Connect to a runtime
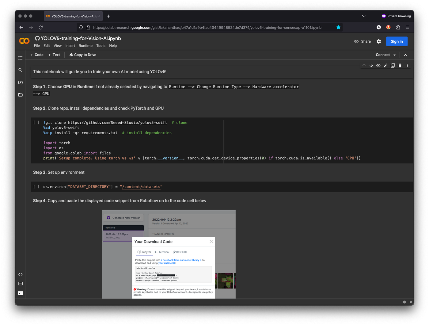 [x=383, y=55]
